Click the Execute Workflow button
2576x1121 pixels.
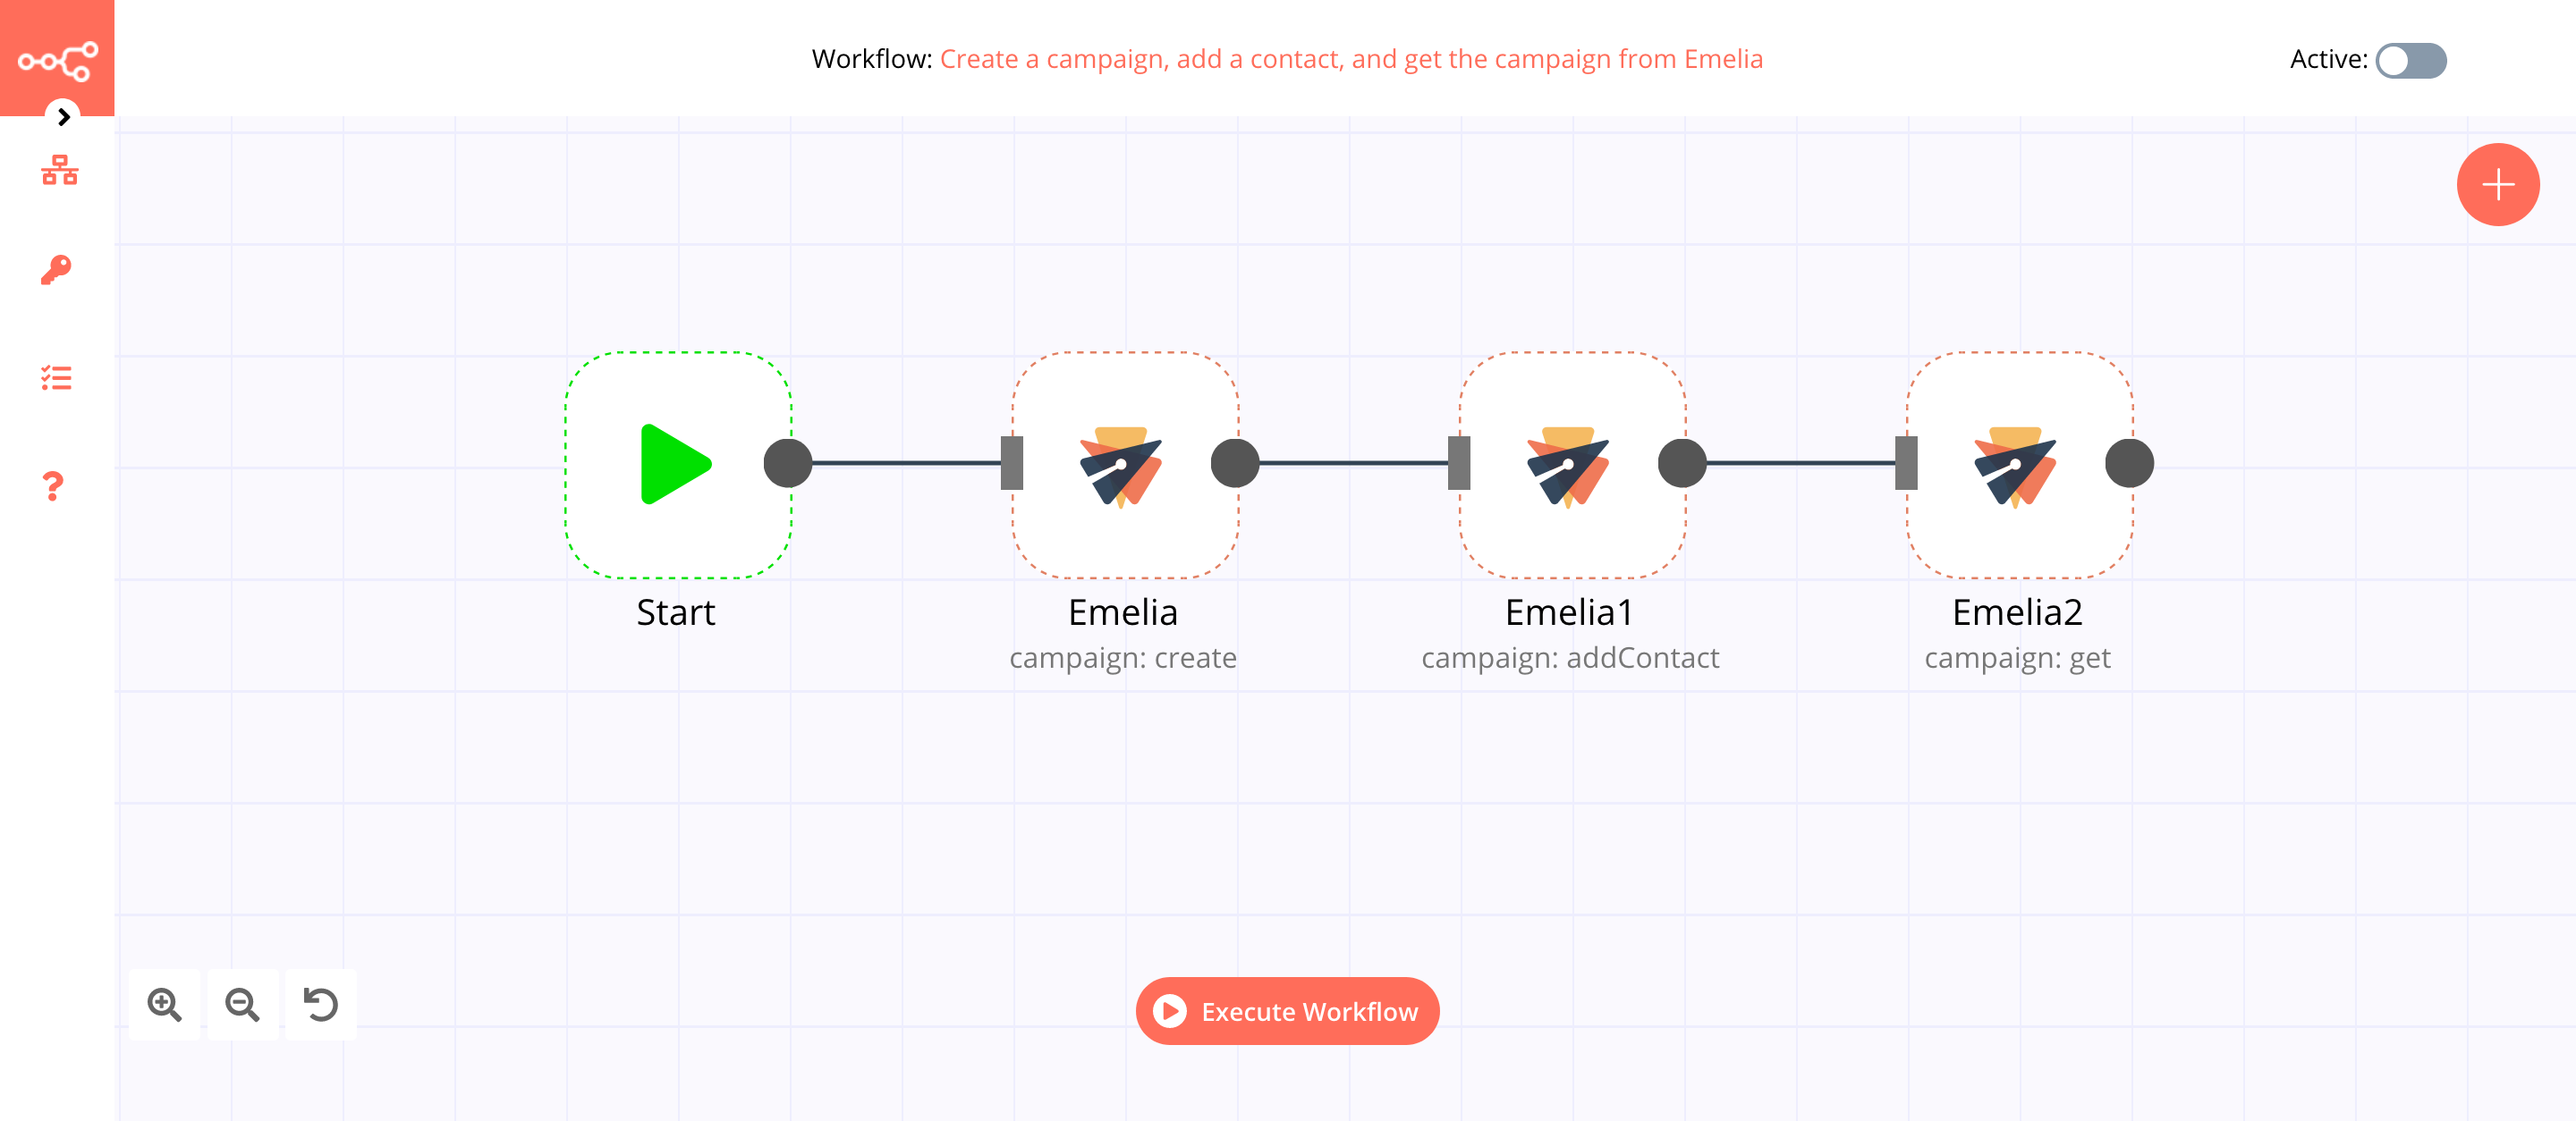(1288, 1011)
